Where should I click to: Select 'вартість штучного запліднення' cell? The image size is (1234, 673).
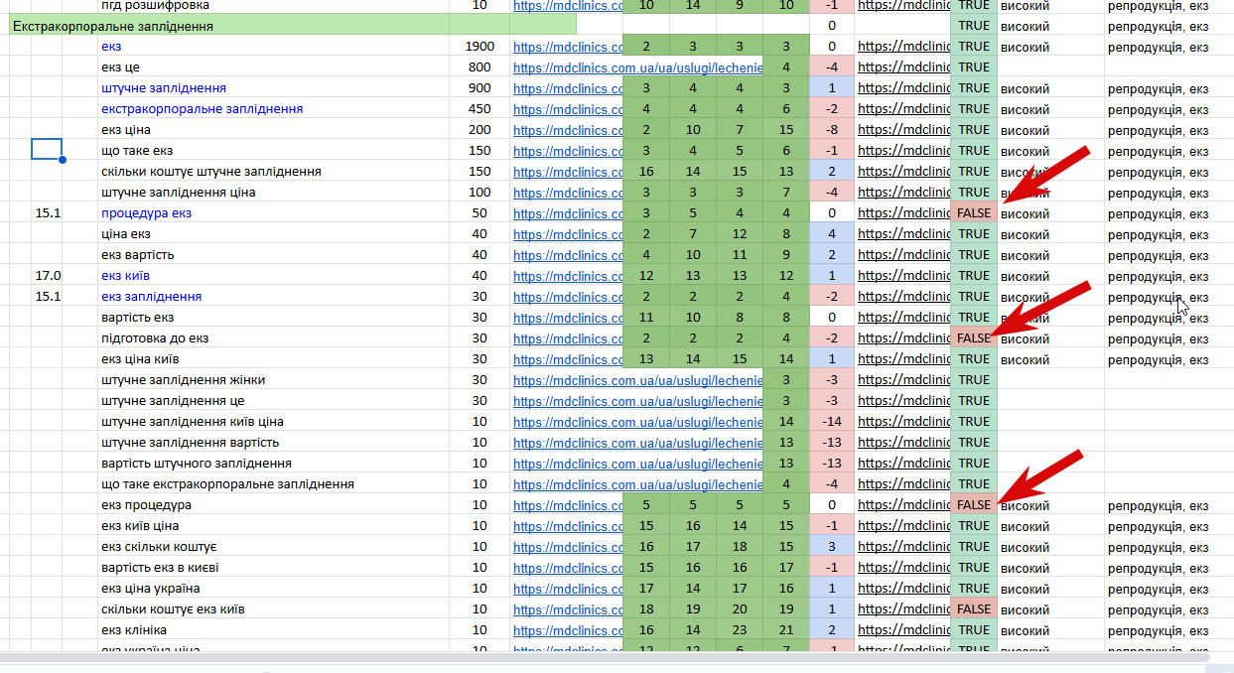coord(275,464)
